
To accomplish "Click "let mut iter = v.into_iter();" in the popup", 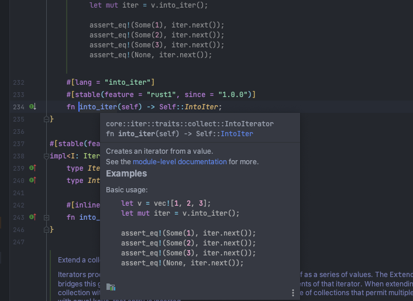I will [x=180, y=213].
